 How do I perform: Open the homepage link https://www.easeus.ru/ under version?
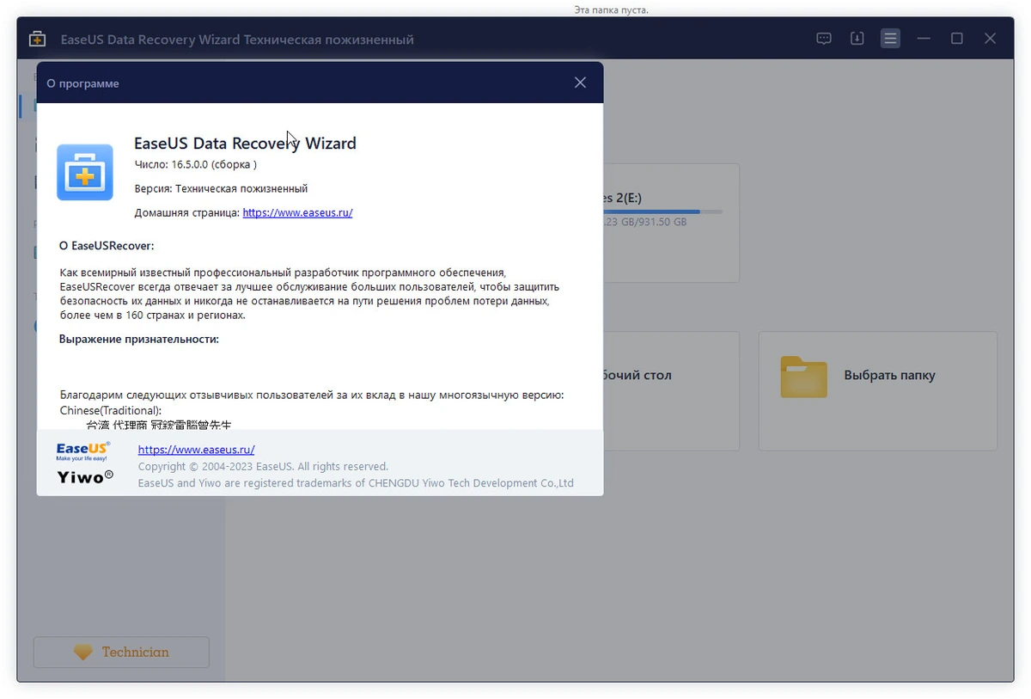coord(297,212)
